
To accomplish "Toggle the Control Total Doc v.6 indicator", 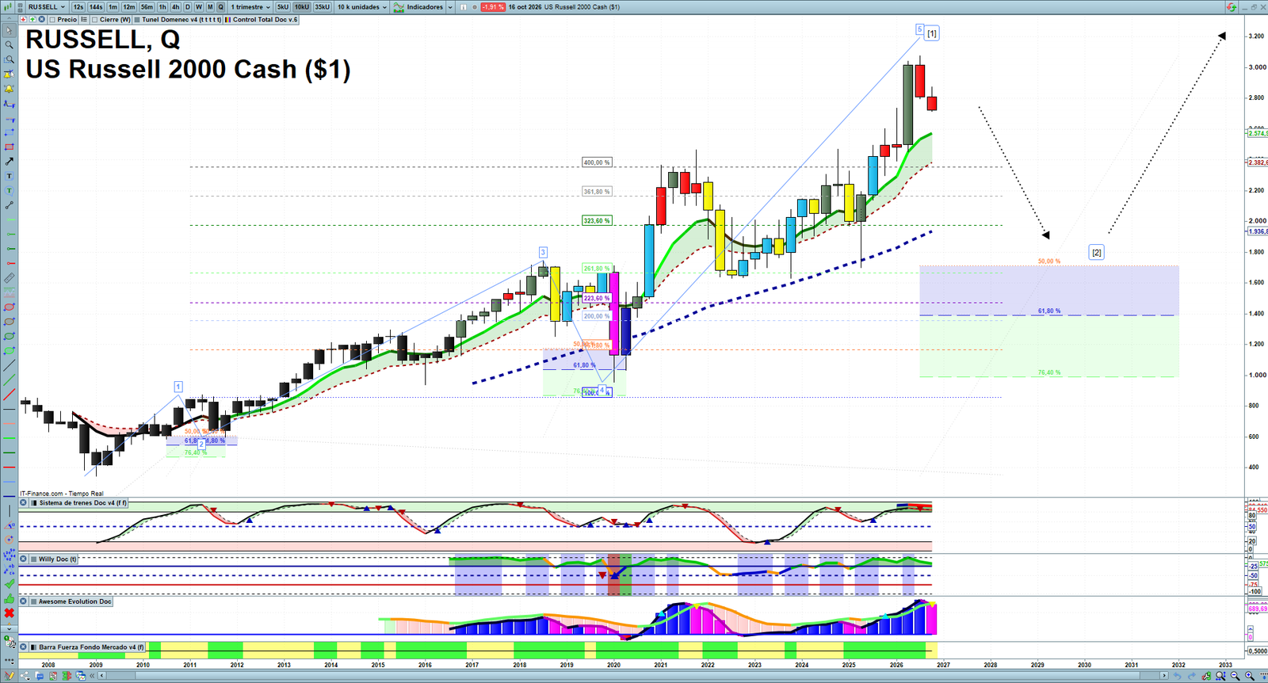I will pyautogui.click(x=228, y=20).
